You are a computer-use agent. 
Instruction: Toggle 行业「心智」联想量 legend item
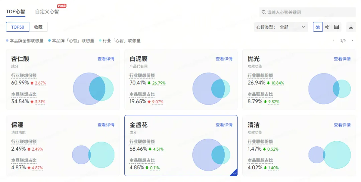120,41
